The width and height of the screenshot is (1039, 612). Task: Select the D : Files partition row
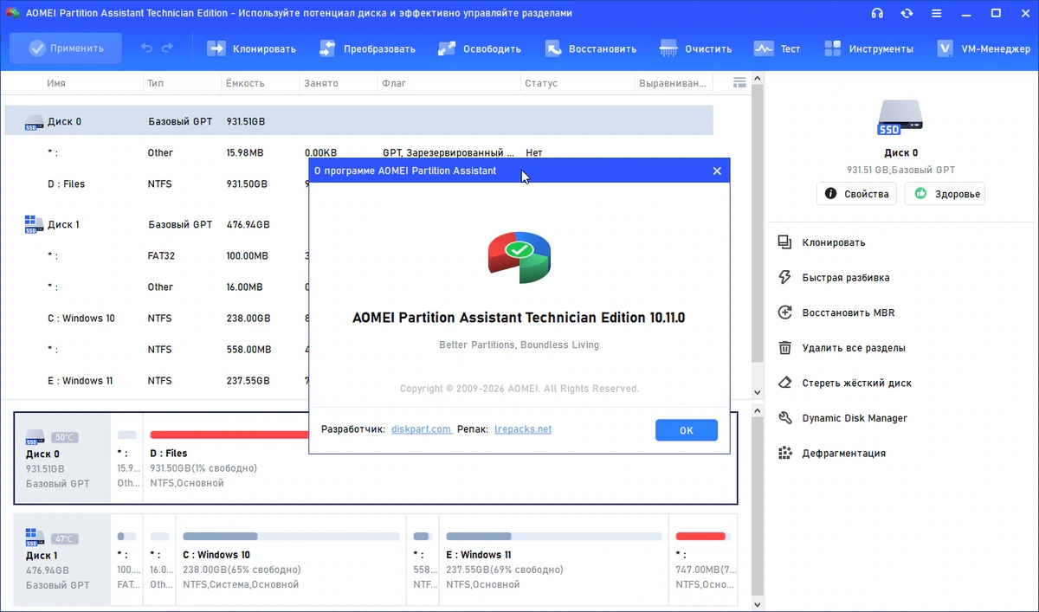click(158, 184)
